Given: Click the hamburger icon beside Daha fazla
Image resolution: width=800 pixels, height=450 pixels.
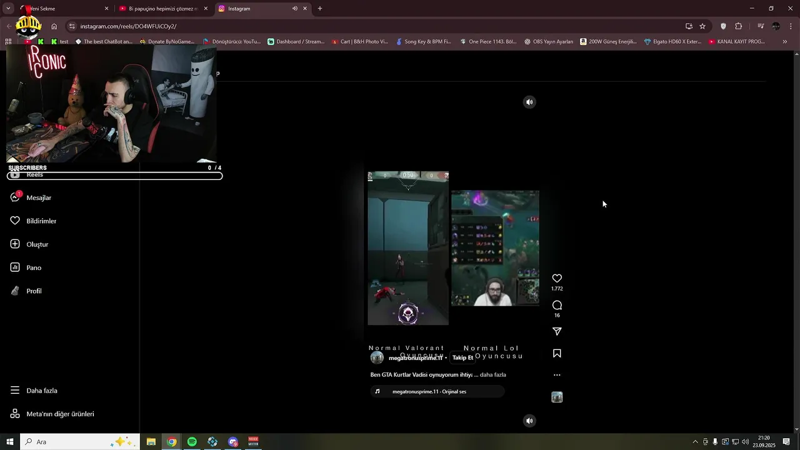Looking at the screenshot, I should (15, 391).
